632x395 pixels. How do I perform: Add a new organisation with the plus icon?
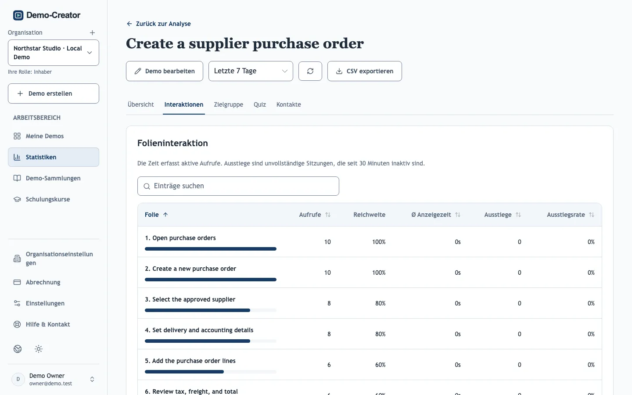pyautogui.click(x=92, y=32)
